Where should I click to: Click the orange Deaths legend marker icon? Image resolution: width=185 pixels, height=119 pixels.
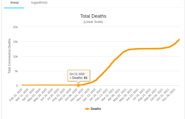[87, 109]
